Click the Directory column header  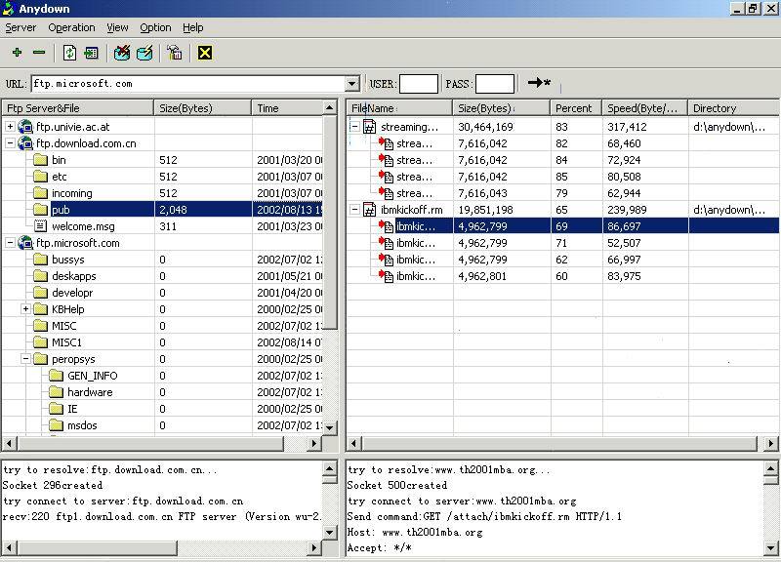733,108
